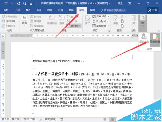Click 简转繁 simplified to traditional
This screenshot has height=122, width=162.
36,21
